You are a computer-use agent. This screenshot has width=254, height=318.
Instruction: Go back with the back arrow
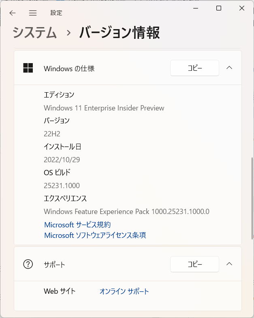click(13, 13)
